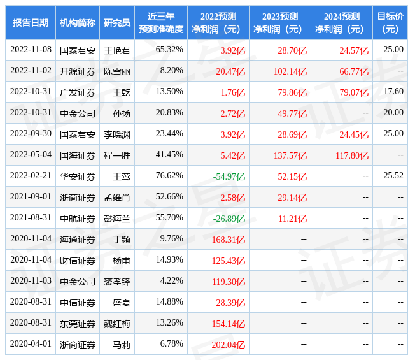Screen dimensions: 408x360
Task: Select analyst 彭海兰 cell
Action: (117, 219)
